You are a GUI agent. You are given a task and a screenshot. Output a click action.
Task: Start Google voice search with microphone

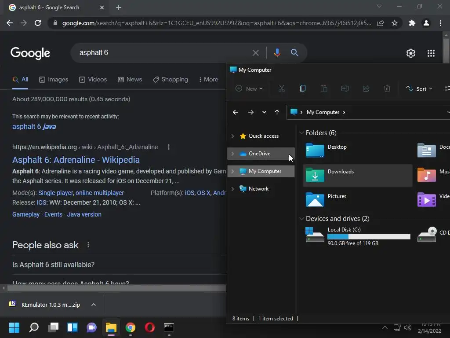(277, 53)
